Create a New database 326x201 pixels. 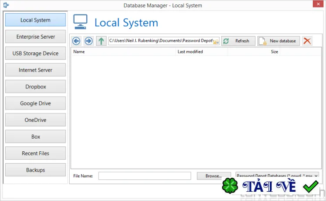tap(278, 41)
